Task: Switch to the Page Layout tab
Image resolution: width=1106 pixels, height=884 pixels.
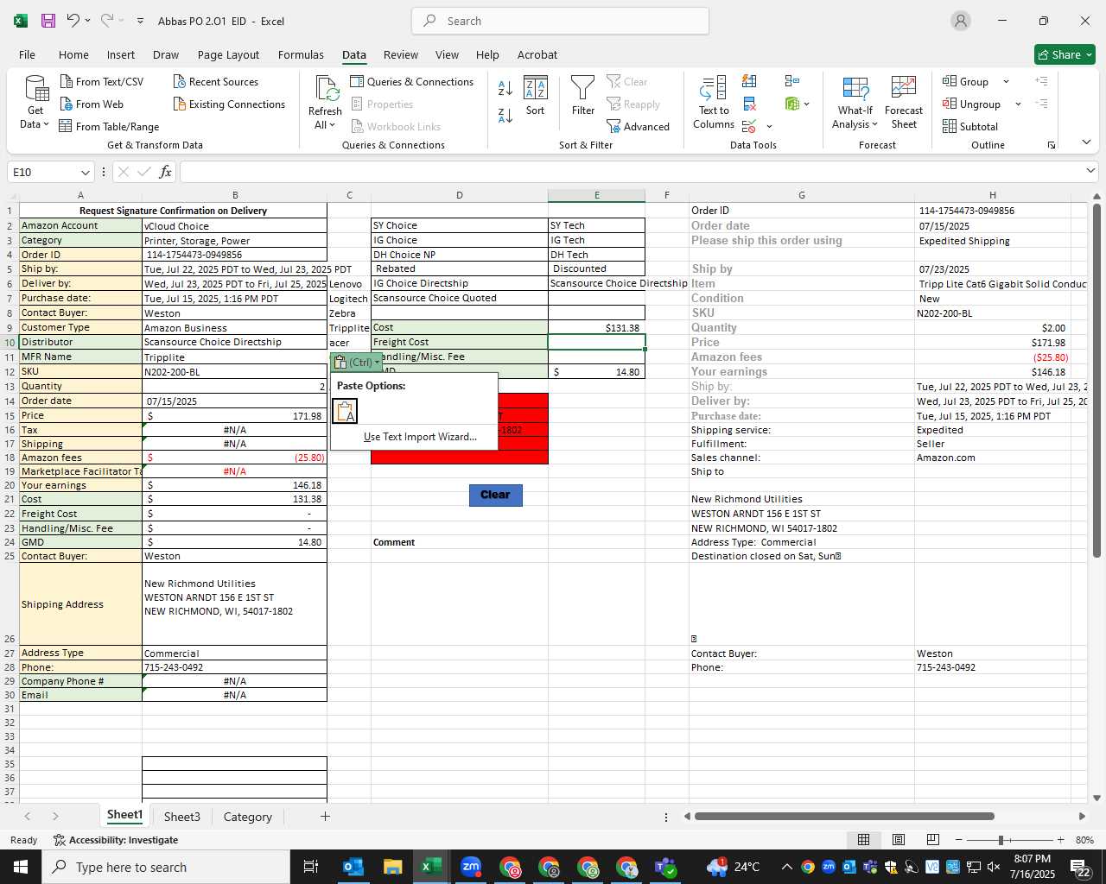Action: [228, 54]
